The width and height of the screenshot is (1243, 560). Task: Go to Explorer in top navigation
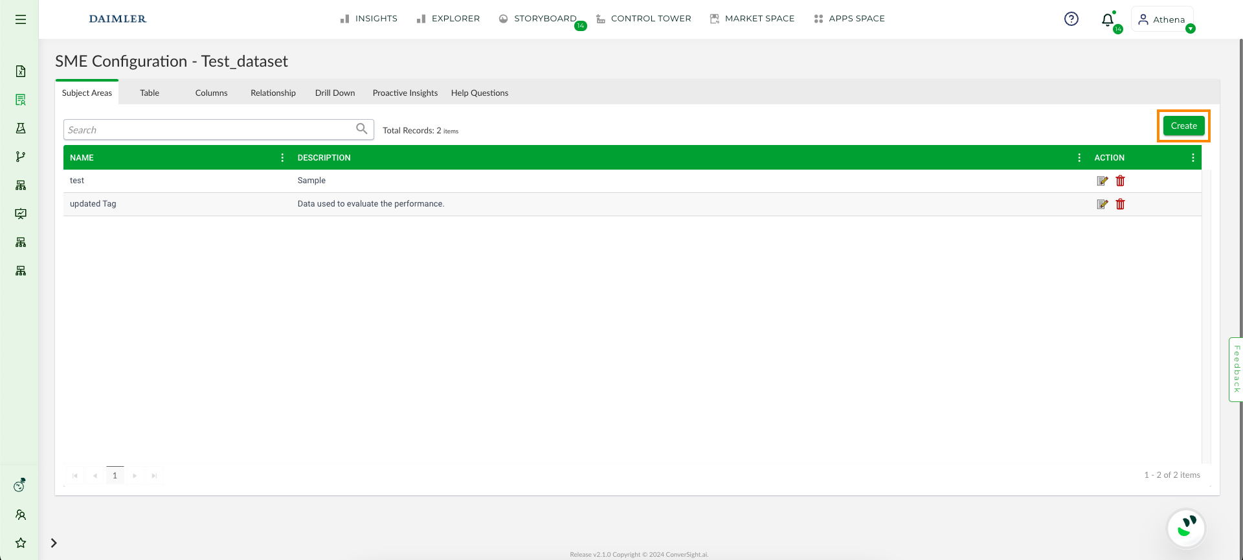(449, 19)
